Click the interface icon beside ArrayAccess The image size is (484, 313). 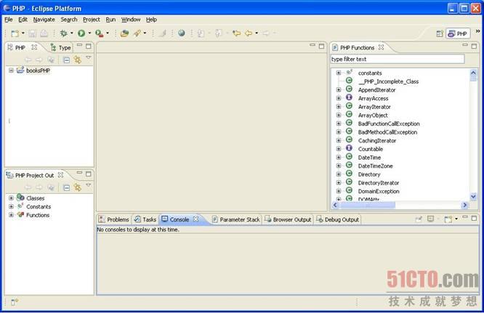(x=349, y=97)
